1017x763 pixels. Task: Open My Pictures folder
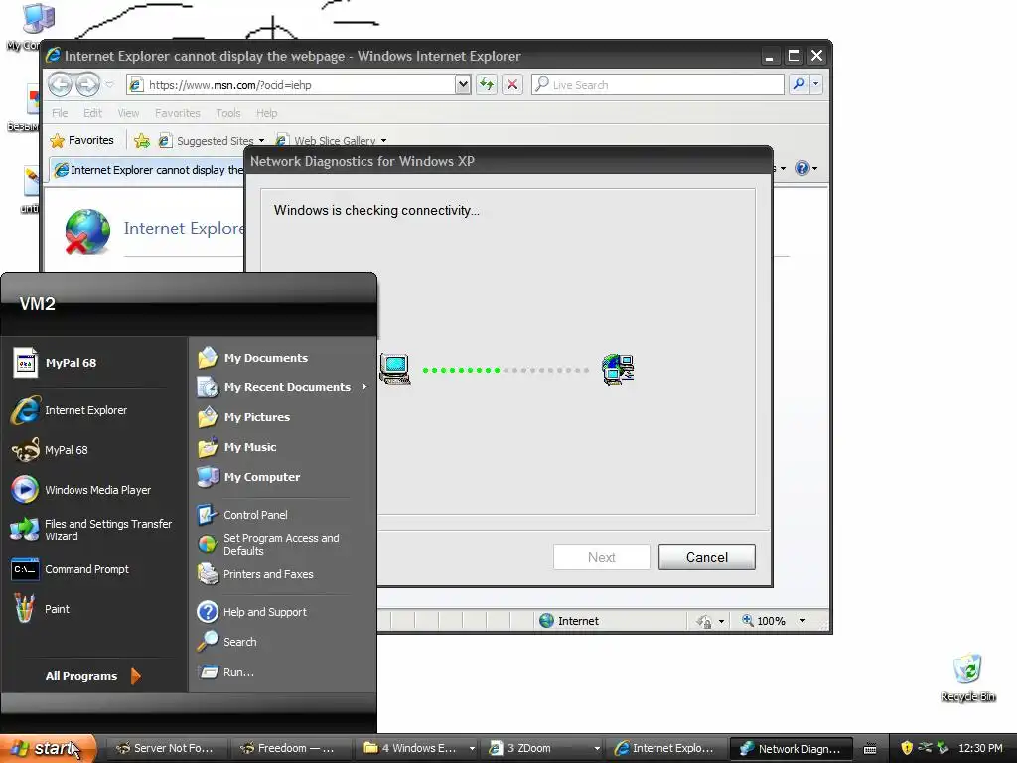tap(282, 417)
